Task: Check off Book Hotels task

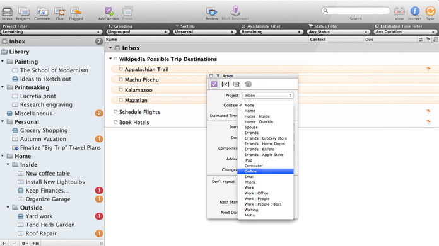Action: click(115, 122)
